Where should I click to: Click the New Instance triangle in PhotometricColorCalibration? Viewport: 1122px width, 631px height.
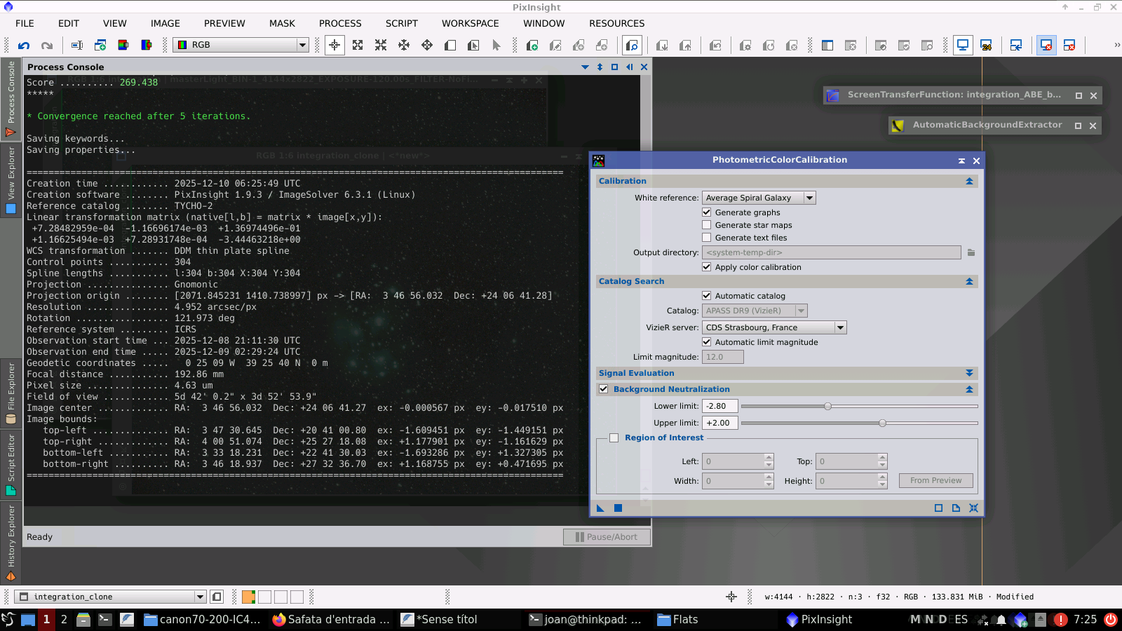coord(600,508)
